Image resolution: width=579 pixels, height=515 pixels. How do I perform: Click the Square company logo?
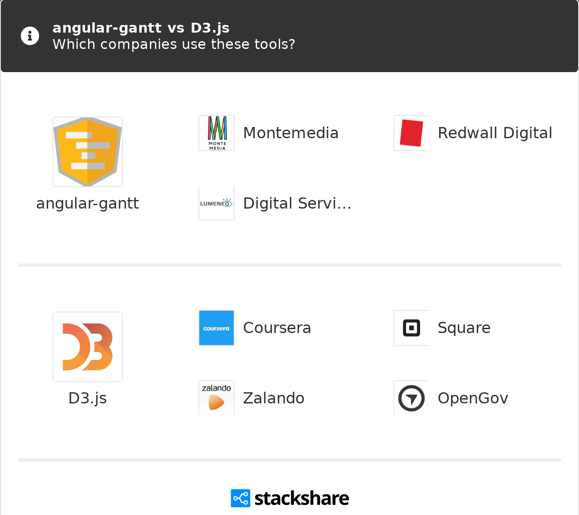pos(411,328)
